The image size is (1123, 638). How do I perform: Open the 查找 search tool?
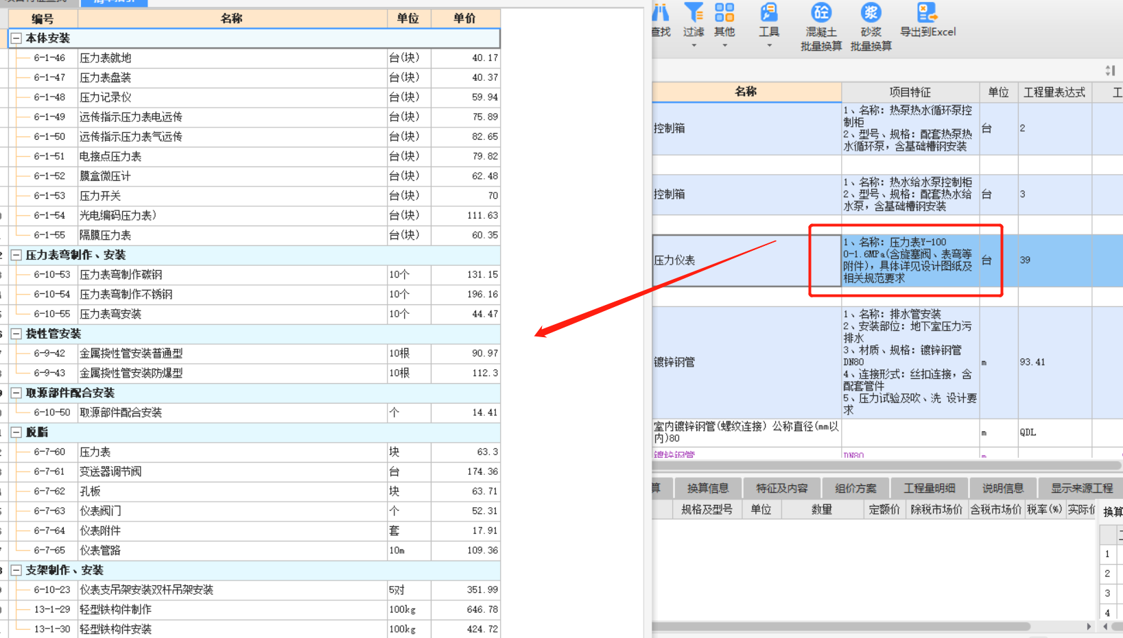(x=661, y=20)
